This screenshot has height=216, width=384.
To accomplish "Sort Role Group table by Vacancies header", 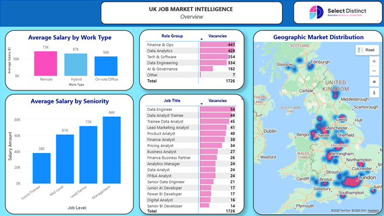I will [x=217, y=36].
